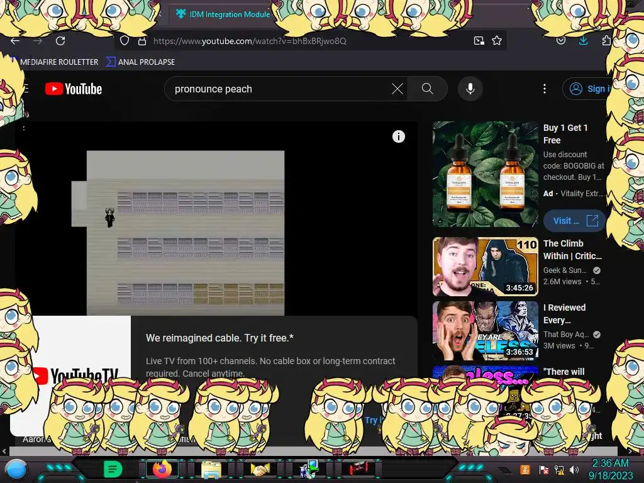Open The Climb Within video thumbnail

click(x=485, y=267)
